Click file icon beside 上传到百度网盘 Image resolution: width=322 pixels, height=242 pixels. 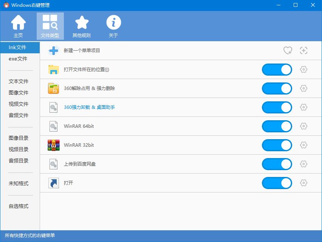(x=53, y=164)
